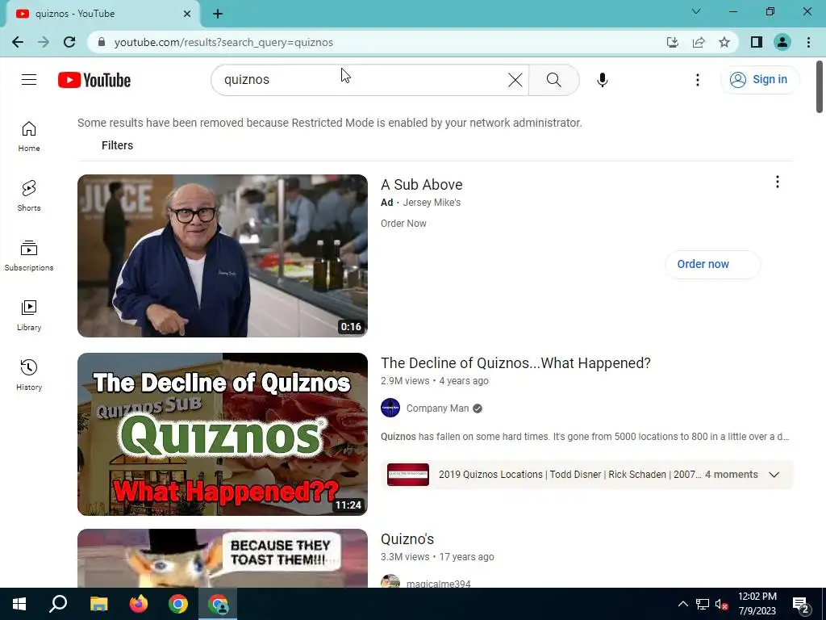Play the 'Because they toast them' thumbnail
The image size is (826, 620).
click(223, 559)
